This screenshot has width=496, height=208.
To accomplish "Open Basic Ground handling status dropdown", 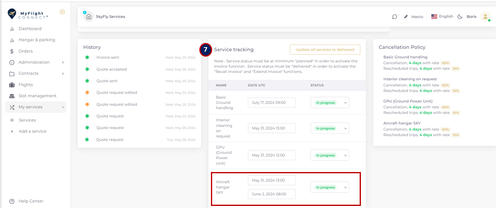I will (330, 103).
